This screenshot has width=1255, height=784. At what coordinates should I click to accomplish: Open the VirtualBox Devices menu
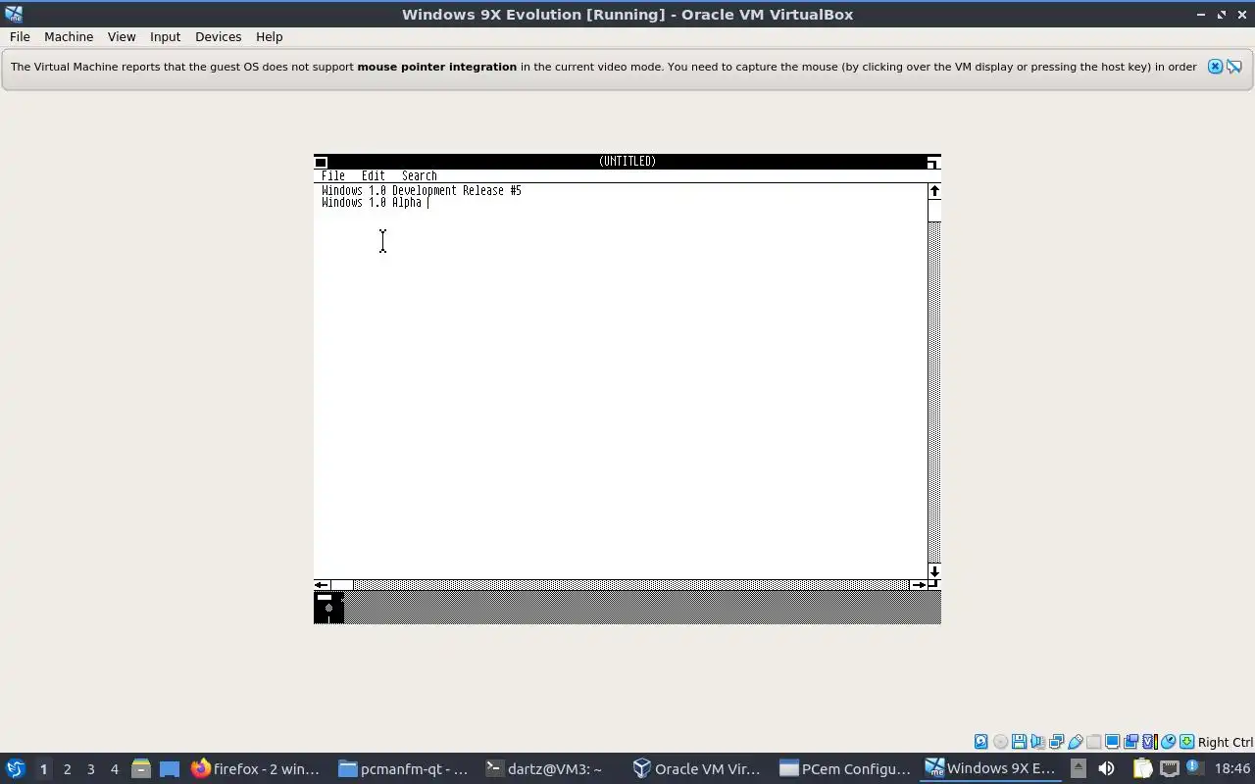point(218,36)
